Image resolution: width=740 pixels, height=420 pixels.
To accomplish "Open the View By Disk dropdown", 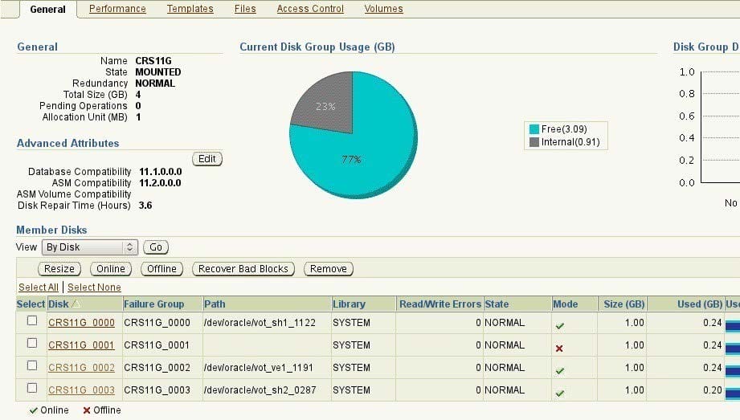I will click(90, 247).
